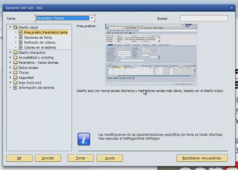Click Restablecer vers.estándar button

202,158
